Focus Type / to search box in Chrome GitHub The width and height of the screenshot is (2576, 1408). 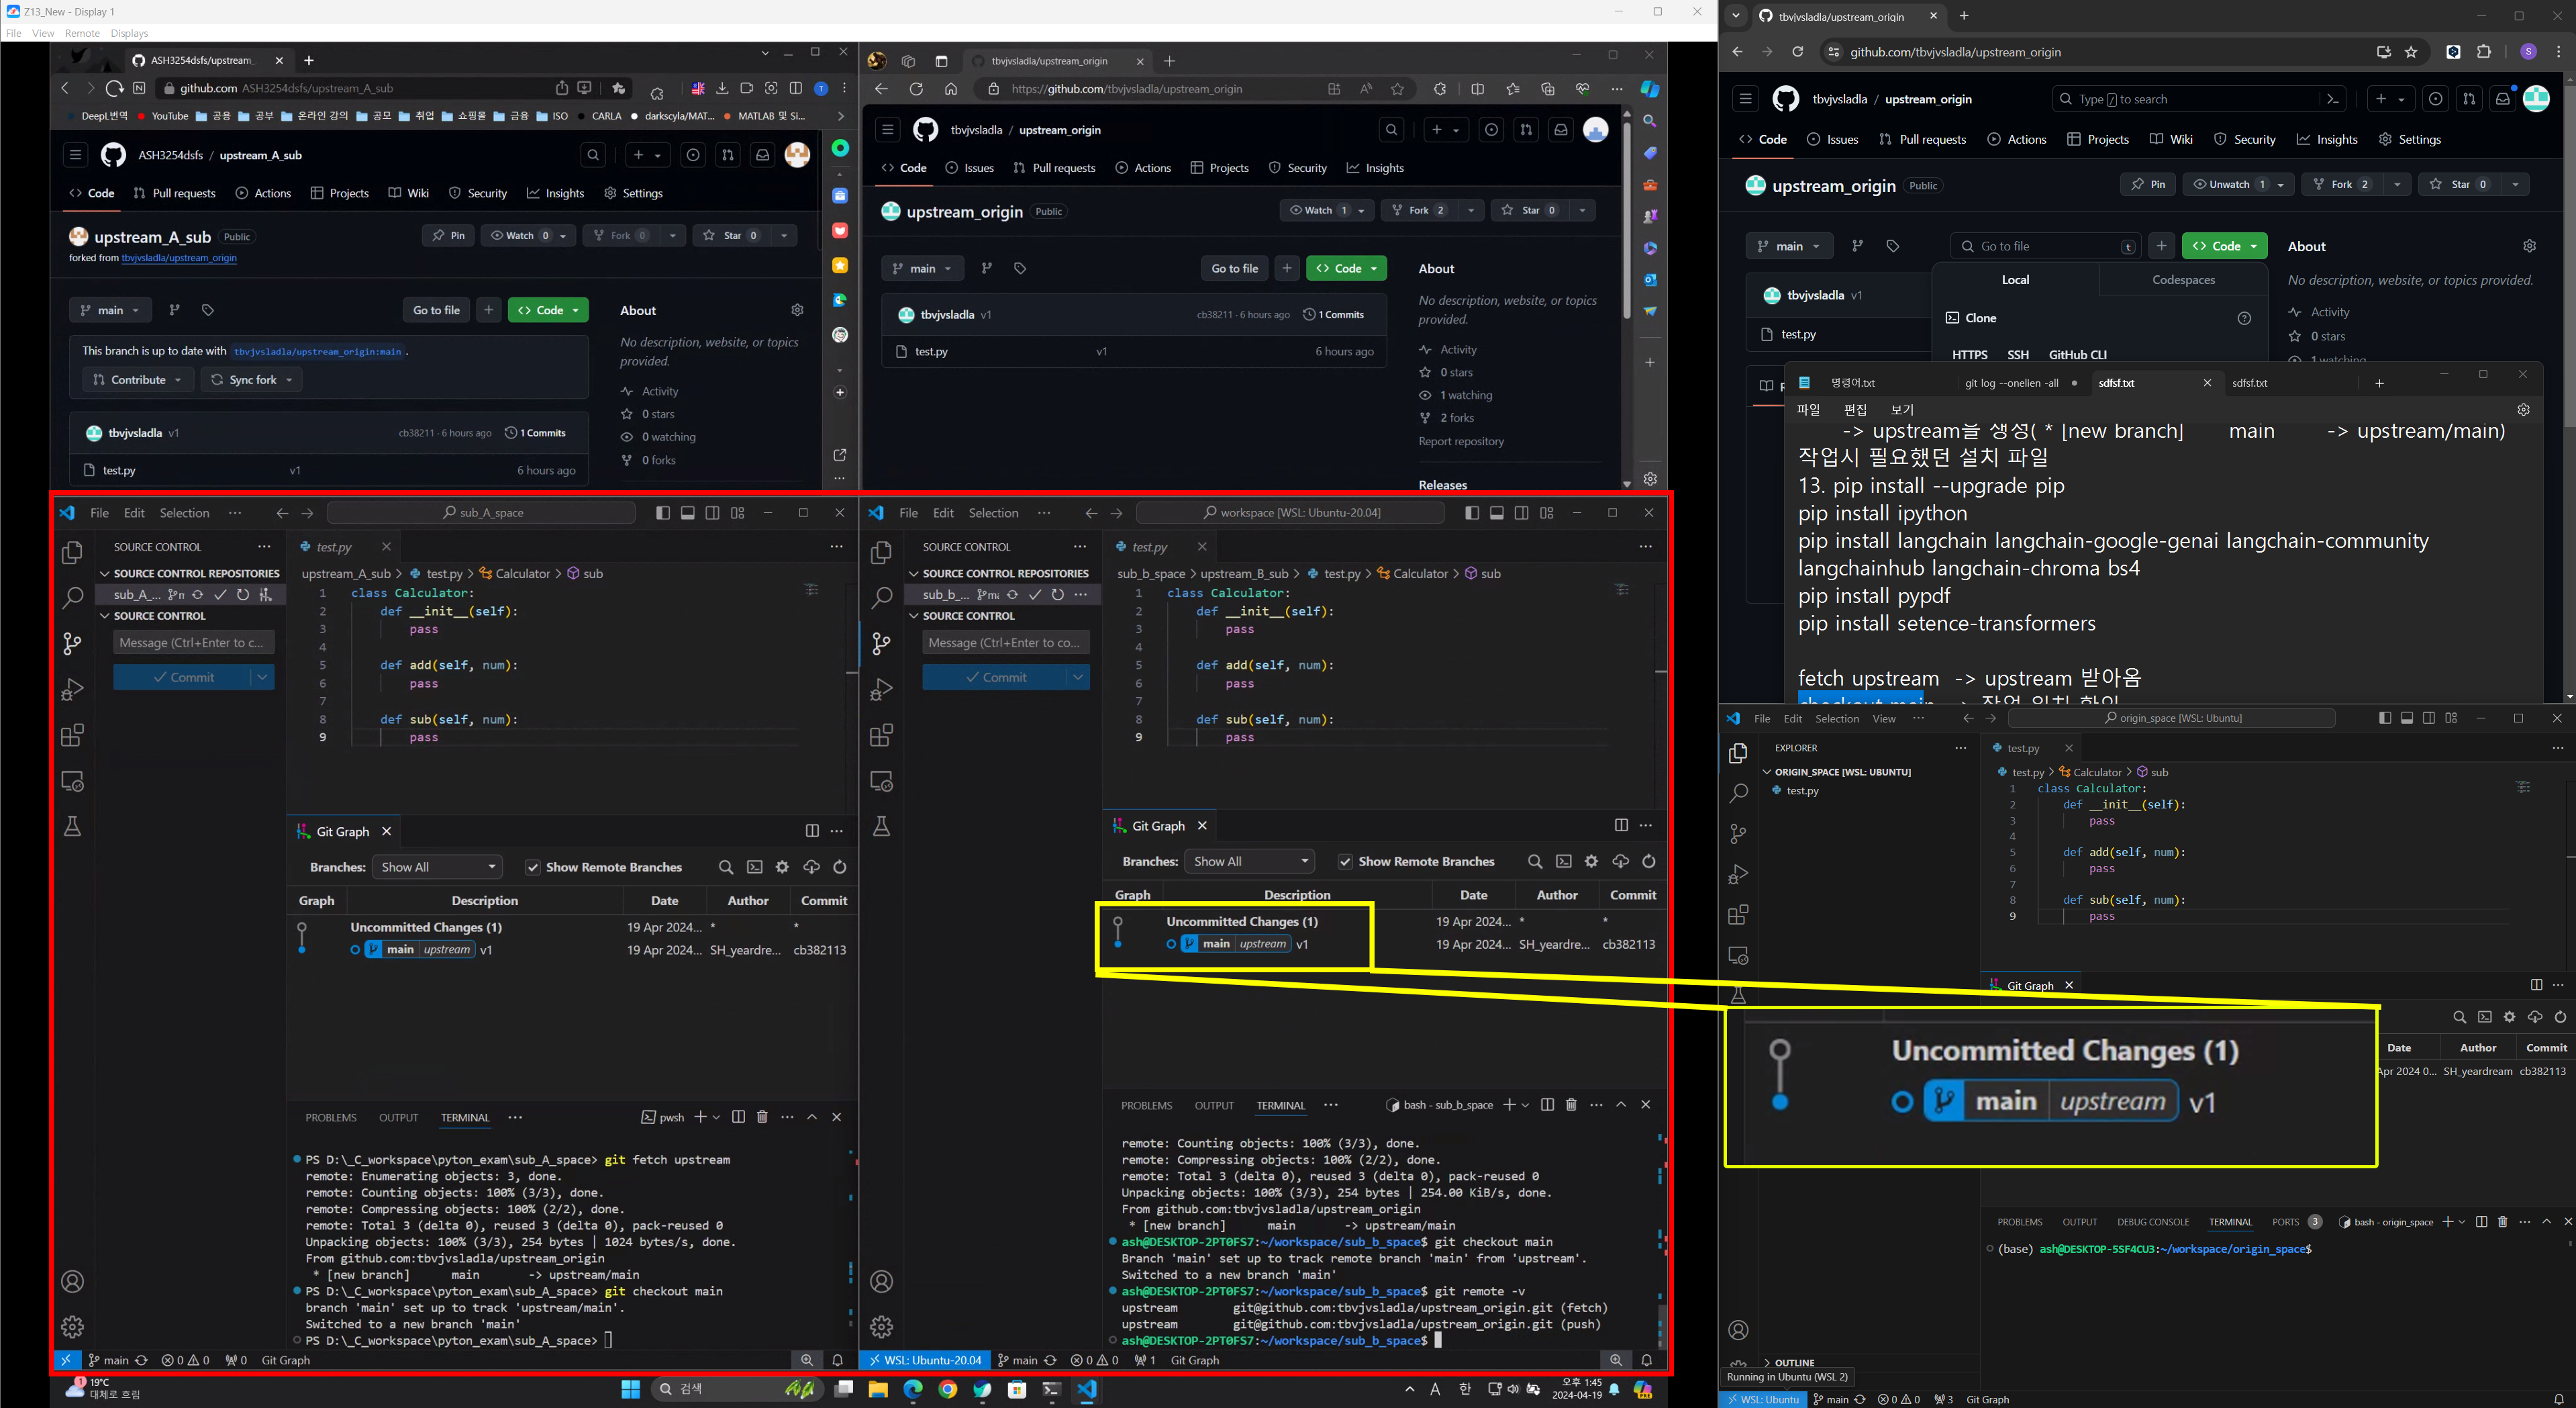click(2198, 99)
